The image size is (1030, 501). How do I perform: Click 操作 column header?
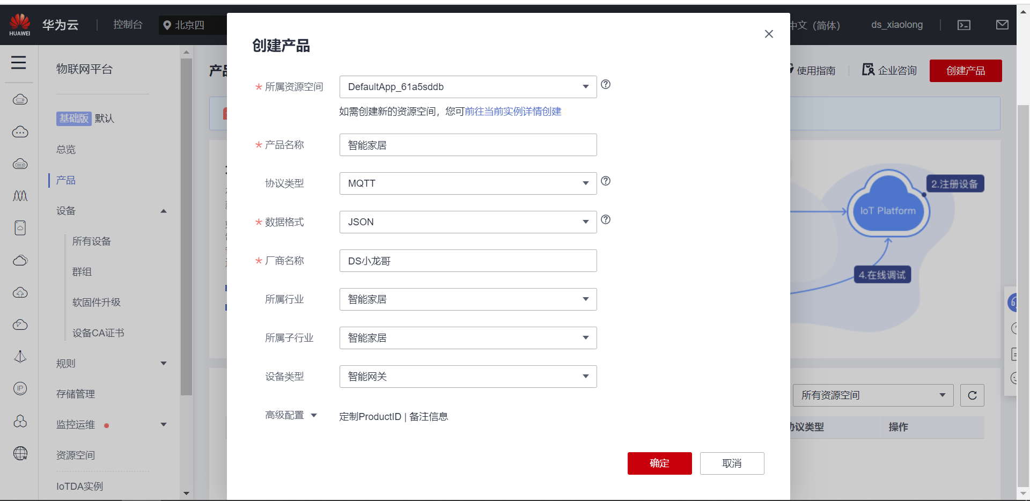(898, 427)
